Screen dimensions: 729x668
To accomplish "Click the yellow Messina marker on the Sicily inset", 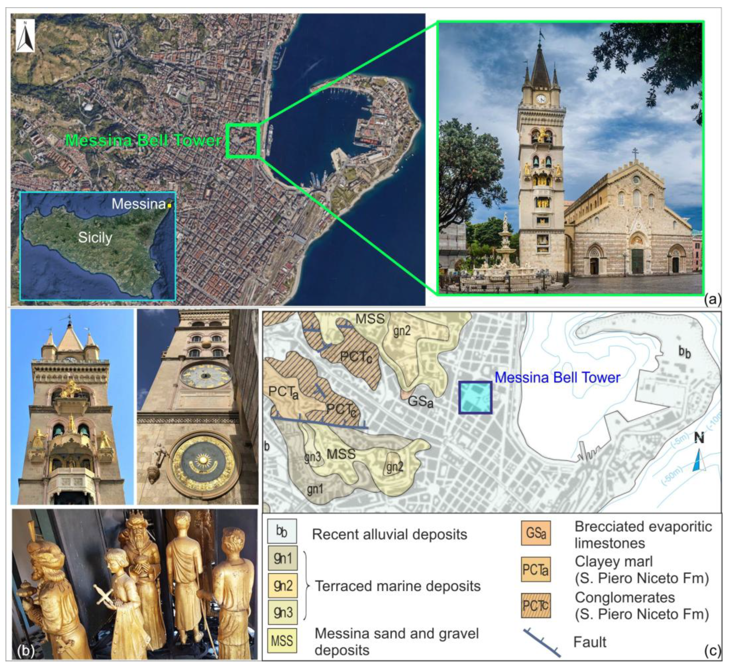I will (169, 206).
